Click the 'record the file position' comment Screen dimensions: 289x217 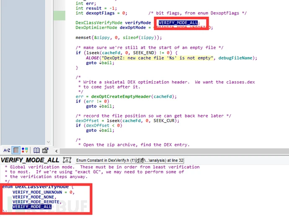(x=153, y=116)
